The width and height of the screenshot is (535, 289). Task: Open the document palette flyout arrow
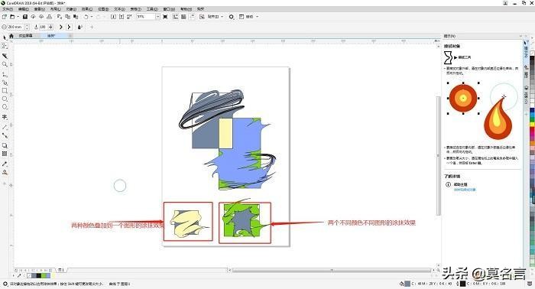[x=13, y=275]
